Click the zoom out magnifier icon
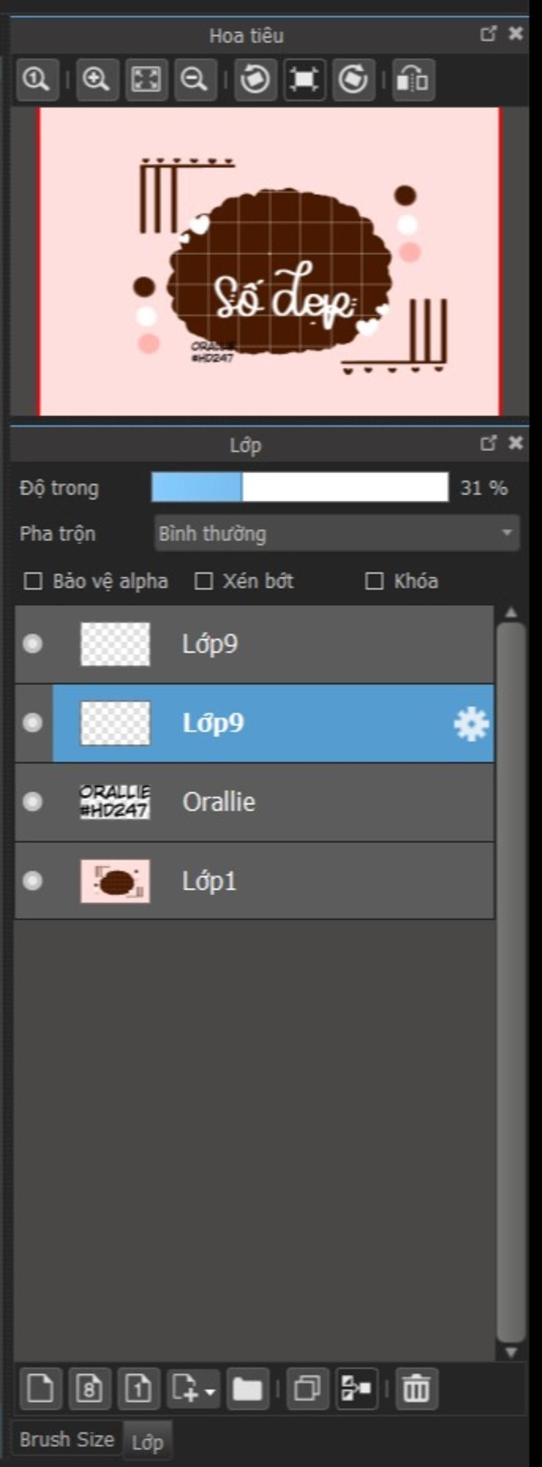 pos(195,79)
